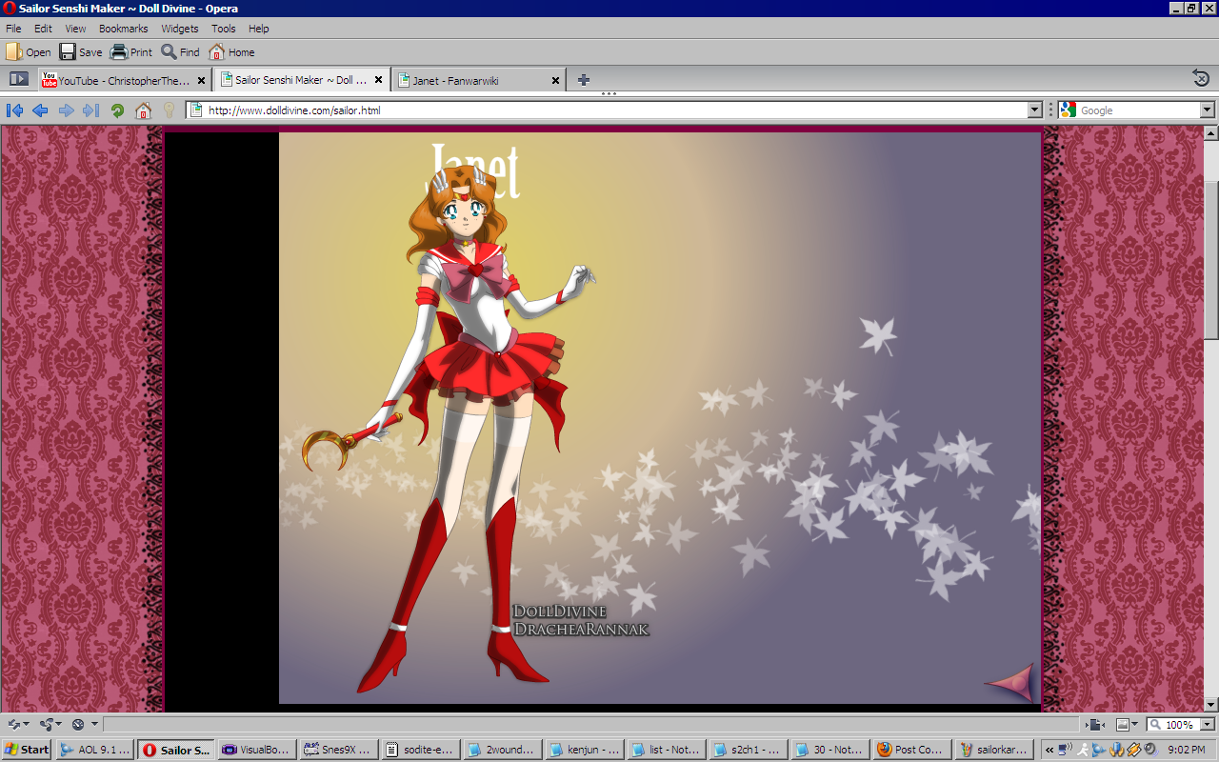Click the Save toolbar icon
This screenshot has height=762, width=1219.
80,52
